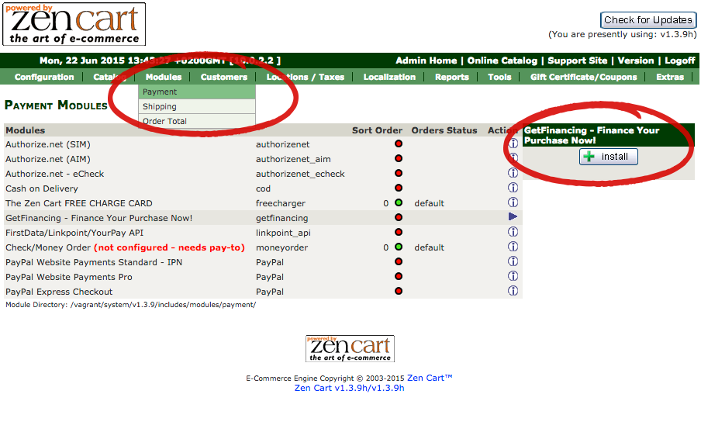This screenshot has height=439, width=701.
Task: Click red status dot for getfinancing
Action: click(399, 217)
